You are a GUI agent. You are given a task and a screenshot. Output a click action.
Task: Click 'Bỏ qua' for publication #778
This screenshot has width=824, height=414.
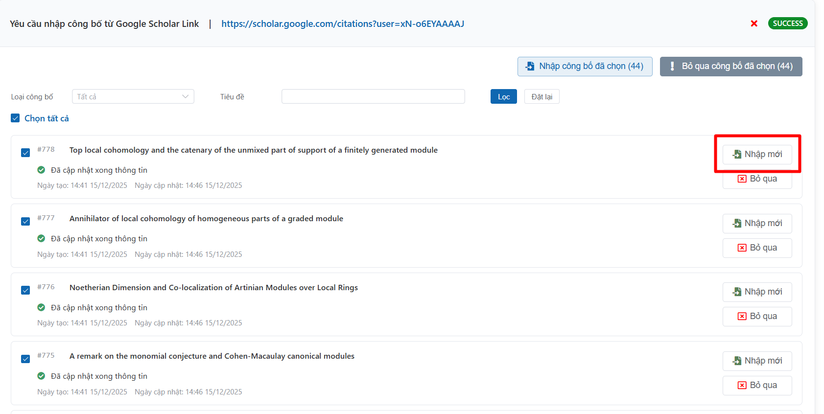(757, 179)
